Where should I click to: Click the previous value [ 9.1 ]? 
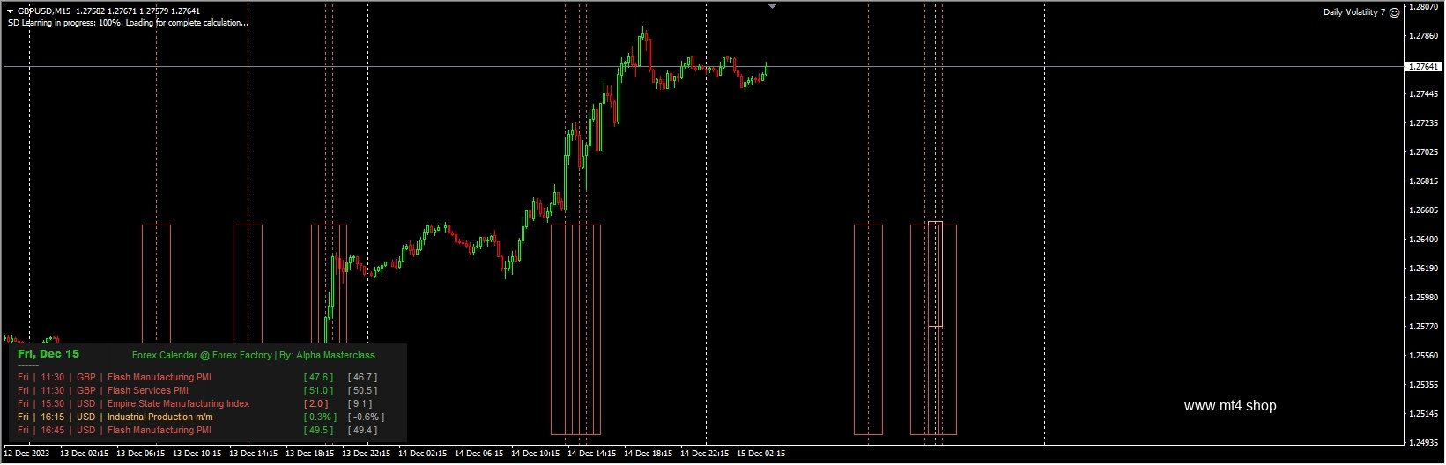360,403
